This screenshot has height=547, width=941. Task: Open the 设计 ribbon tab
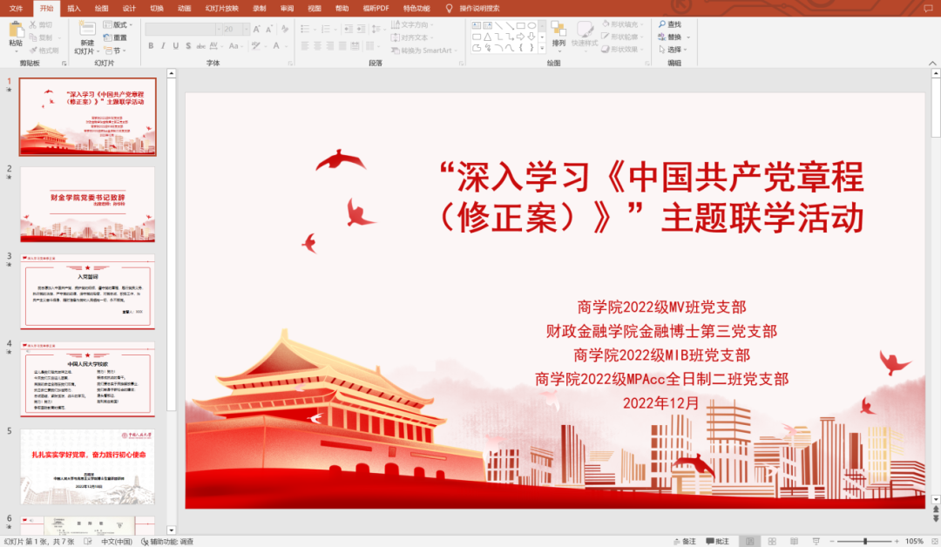coord(128,10)
